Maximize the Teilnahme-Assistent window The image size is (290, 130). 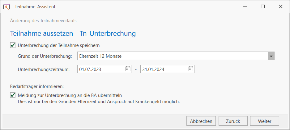[262, 7]
